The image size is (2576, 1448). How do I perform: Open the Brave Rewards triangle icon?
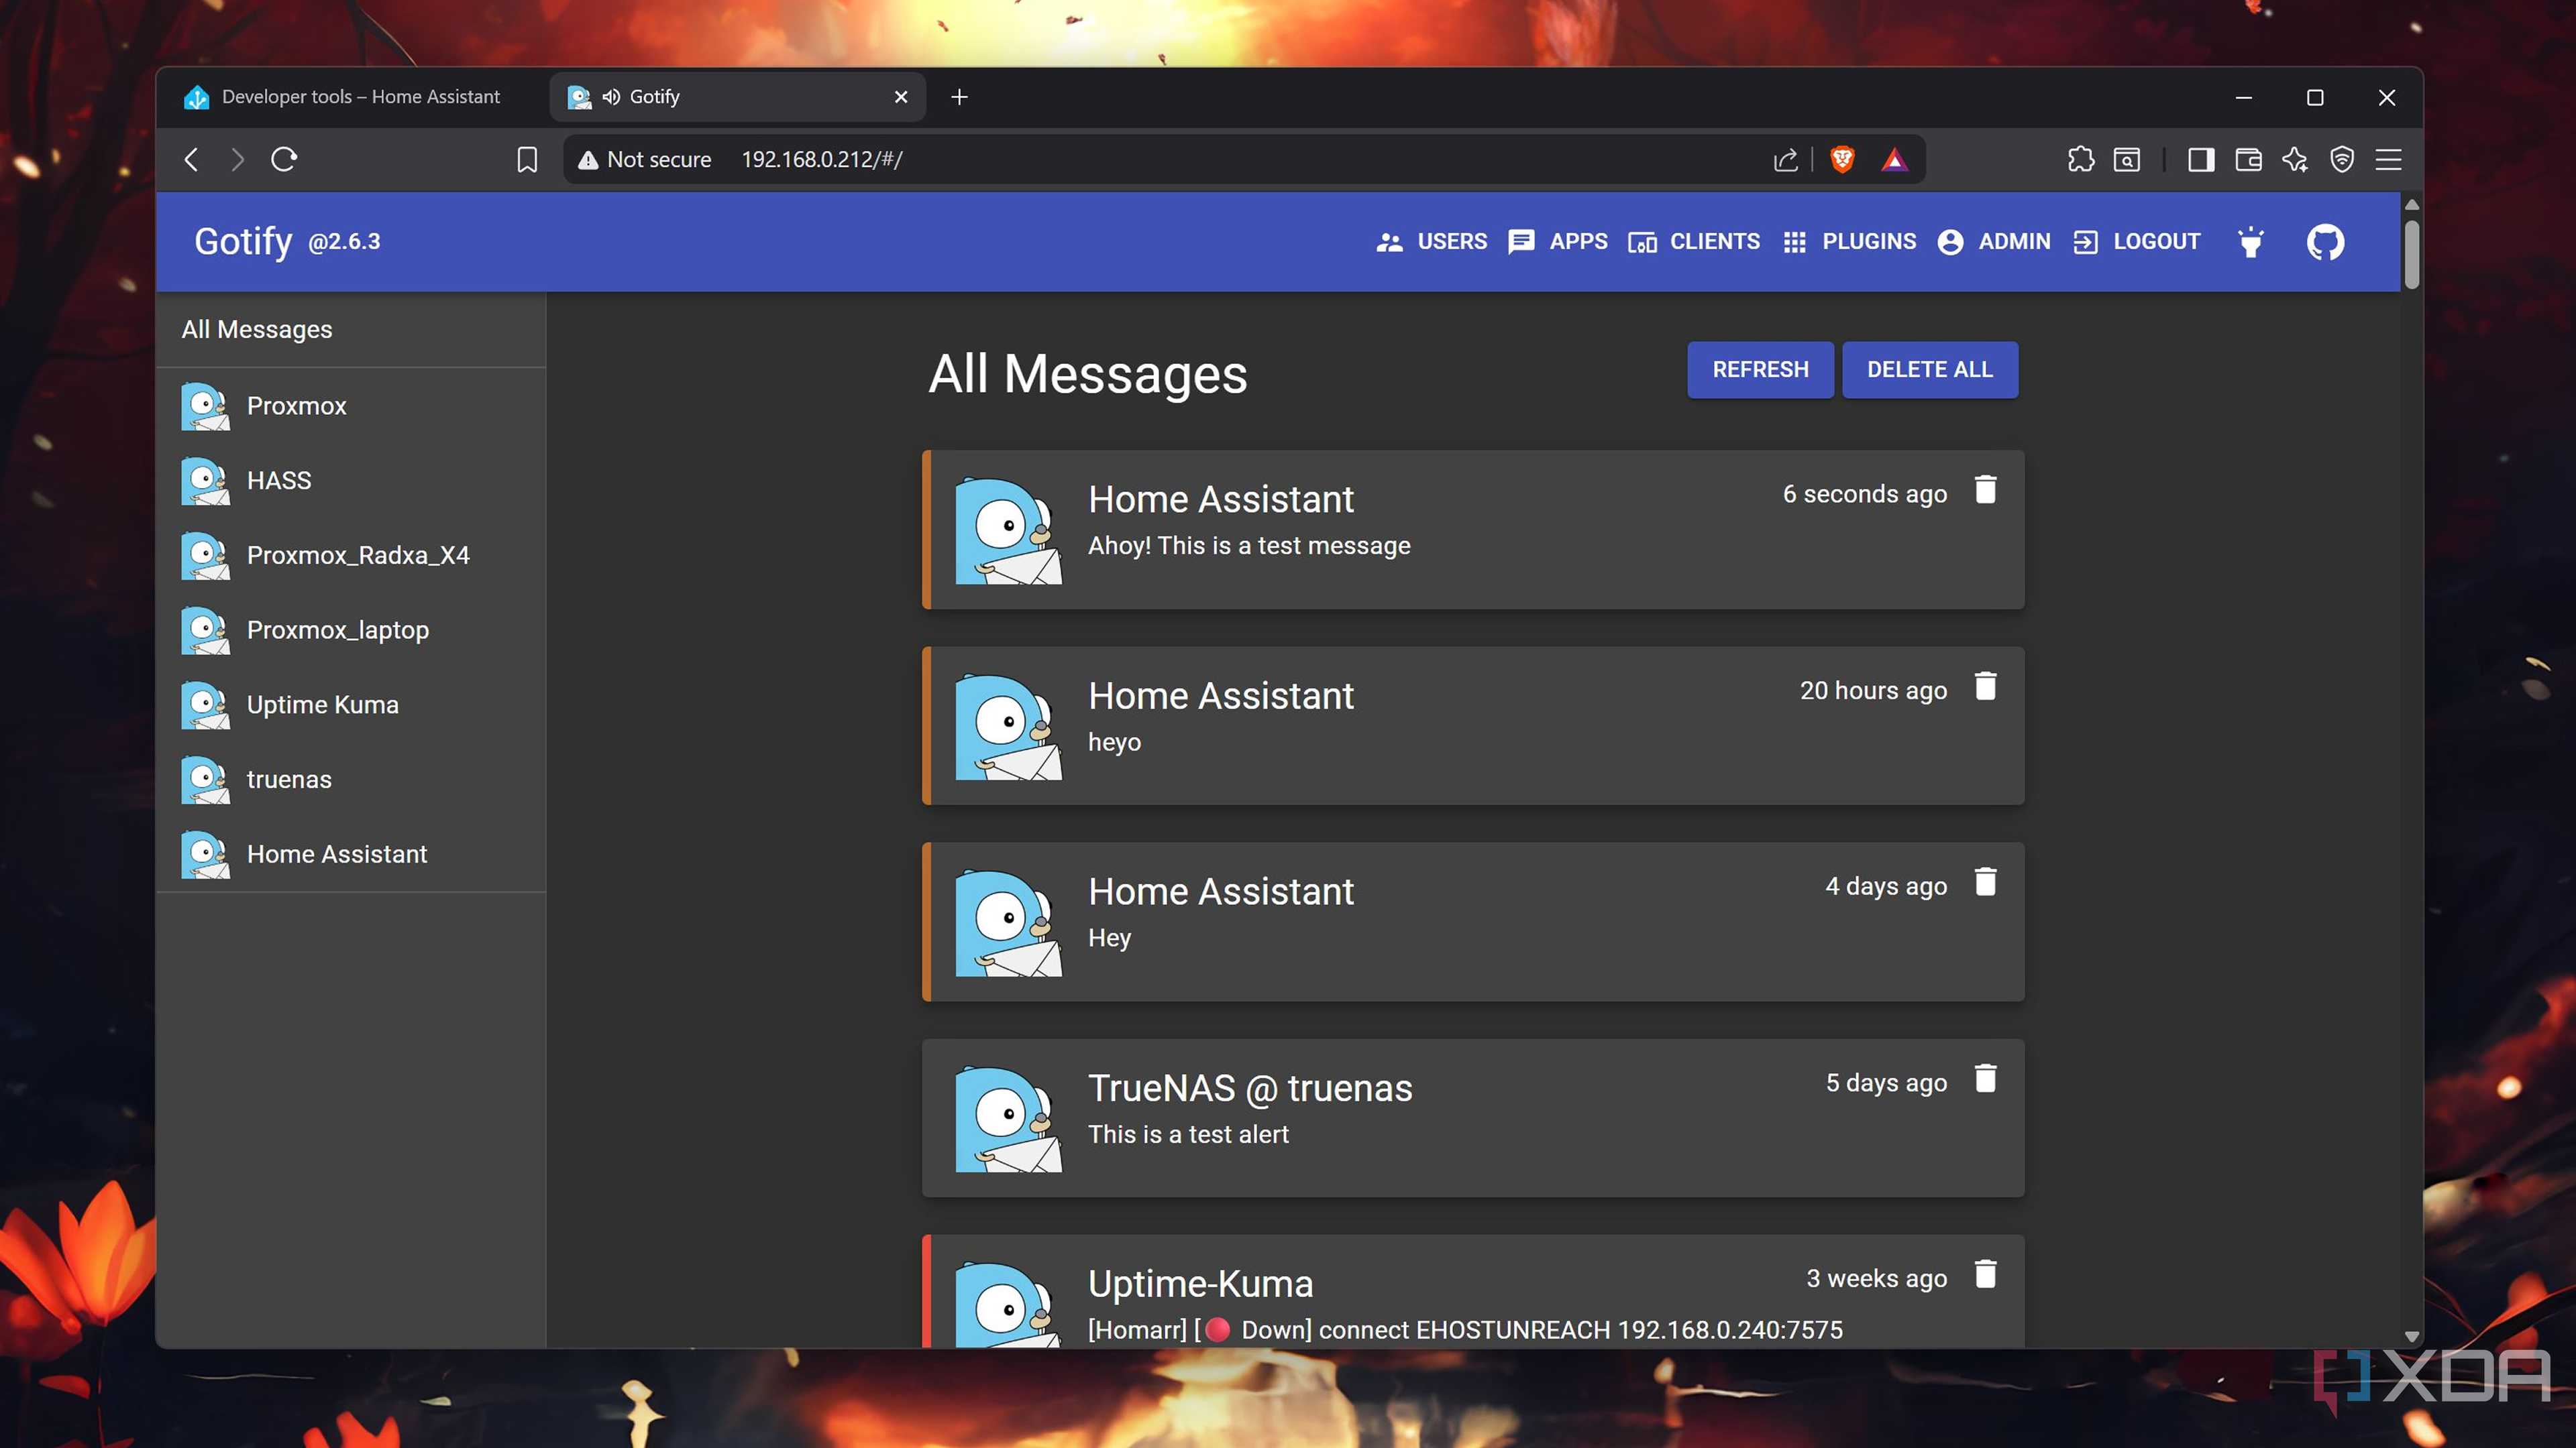coord(1894,160)
